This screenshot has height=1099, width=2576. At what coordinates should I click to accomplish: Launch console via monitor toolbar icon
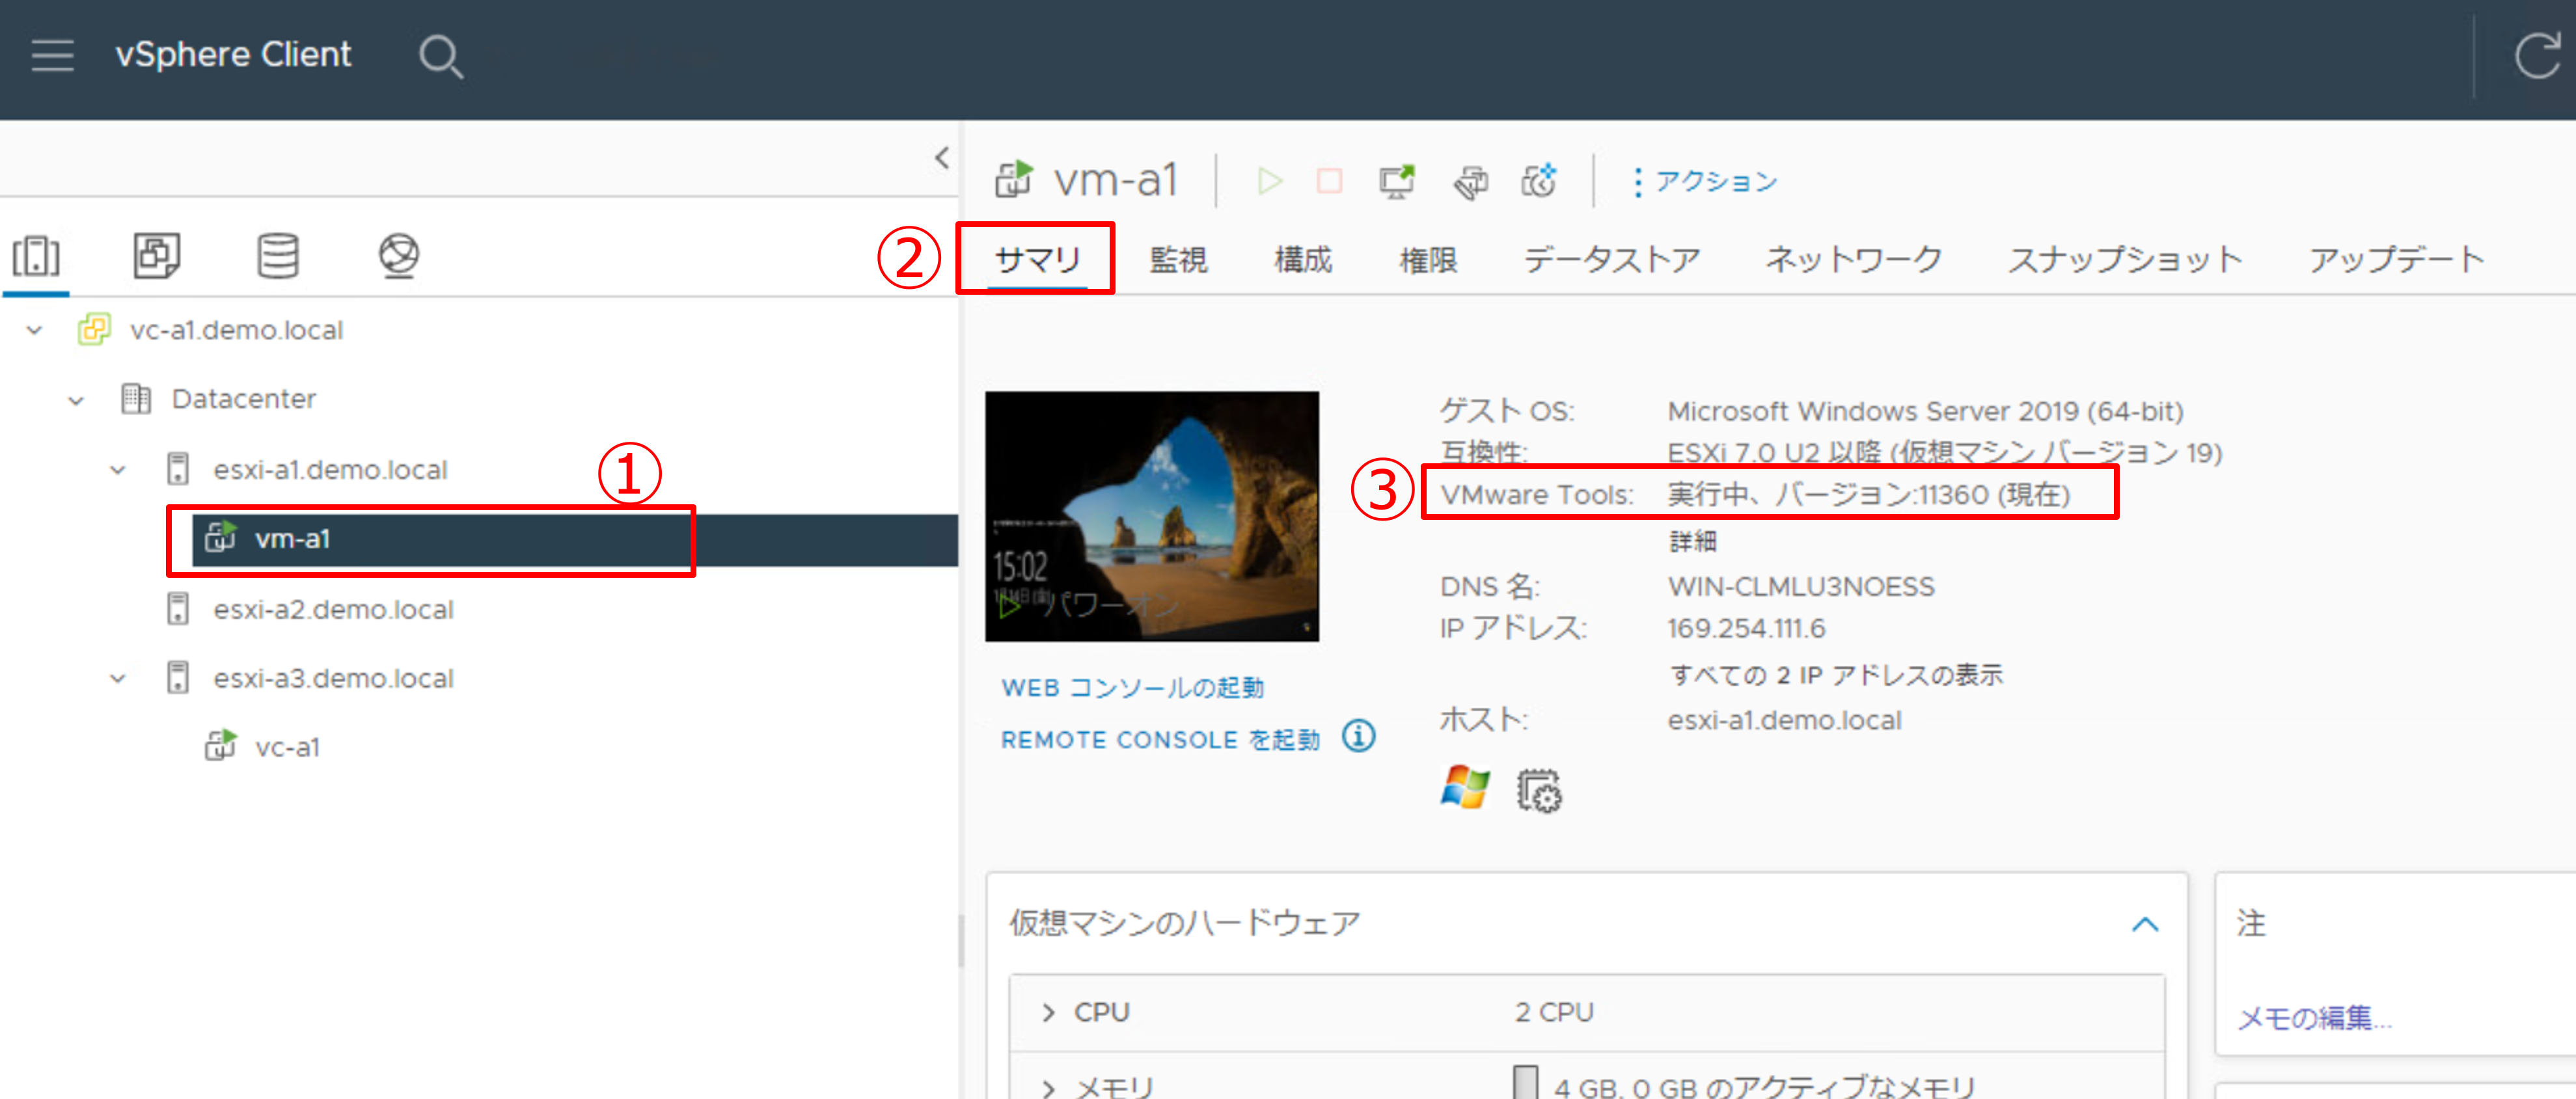coord(1397,181)
